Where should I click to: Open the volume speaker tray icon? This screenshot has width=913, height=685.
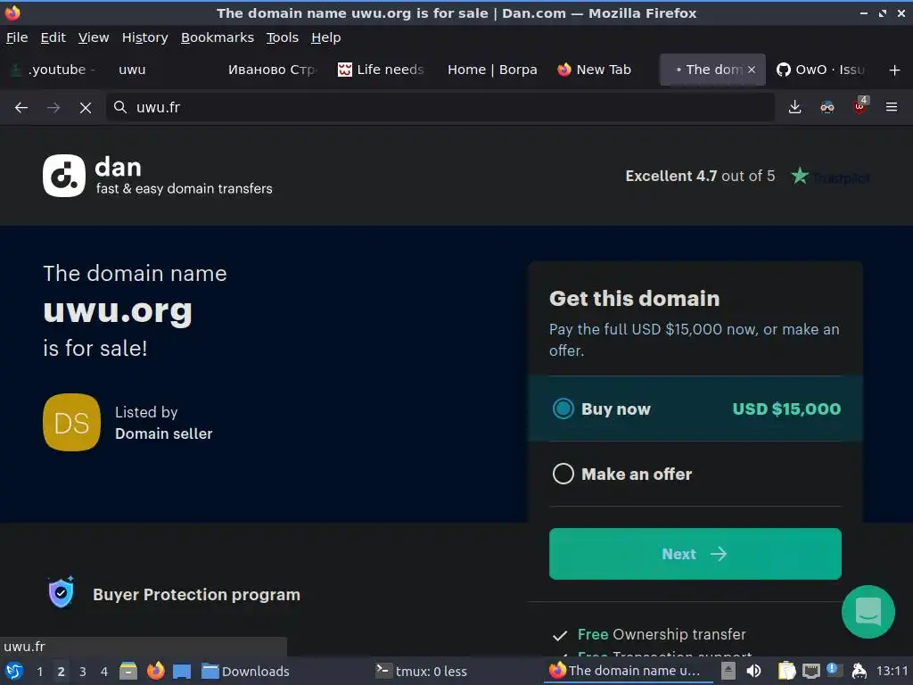click(753, 671)
